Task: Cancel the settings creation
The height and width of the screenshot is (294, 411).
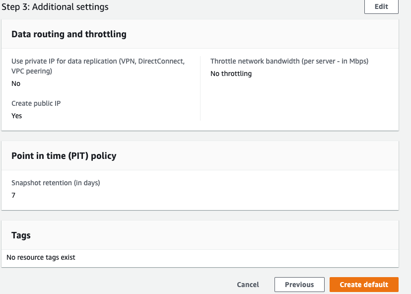Action: coord(248,285)
